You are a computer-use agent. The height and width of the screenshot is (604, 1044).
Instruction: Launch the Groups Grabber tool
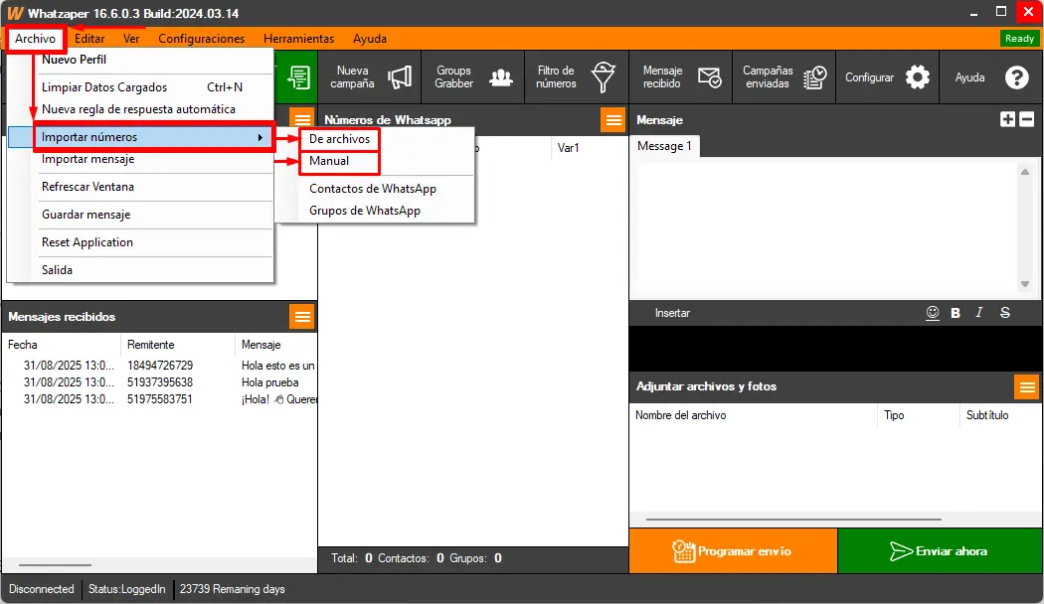tap(472, 77)
